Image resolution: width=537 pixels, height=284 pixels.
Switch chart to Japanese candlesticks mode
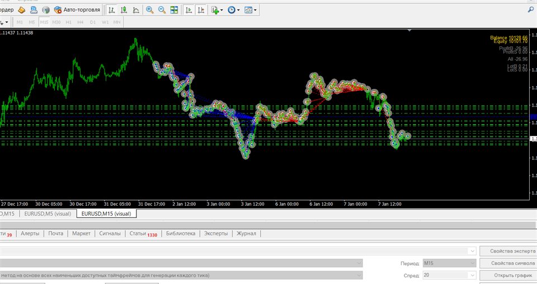pyautogui.click(x=124, y=10)
